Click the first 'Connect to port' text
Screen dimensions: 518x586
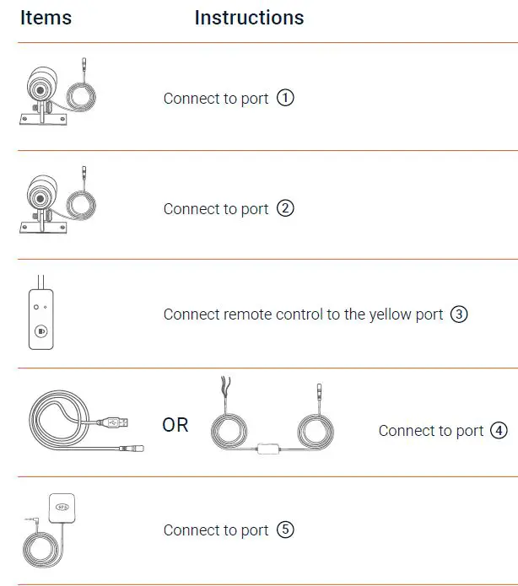pyautogui.click(x=216, y=99)
